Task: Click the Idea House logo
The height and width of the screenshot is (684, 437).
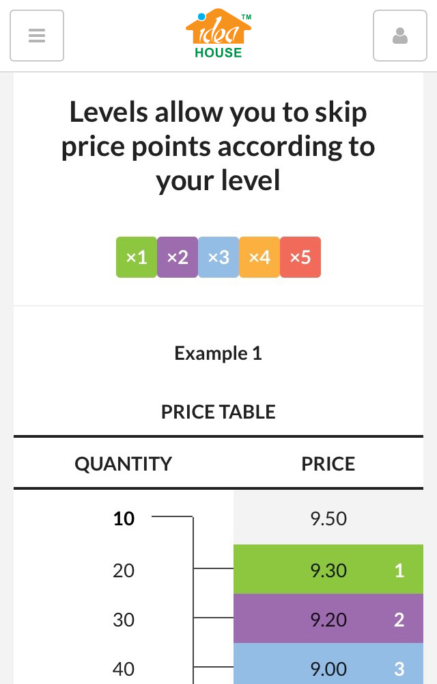Action: click(218, 34)
